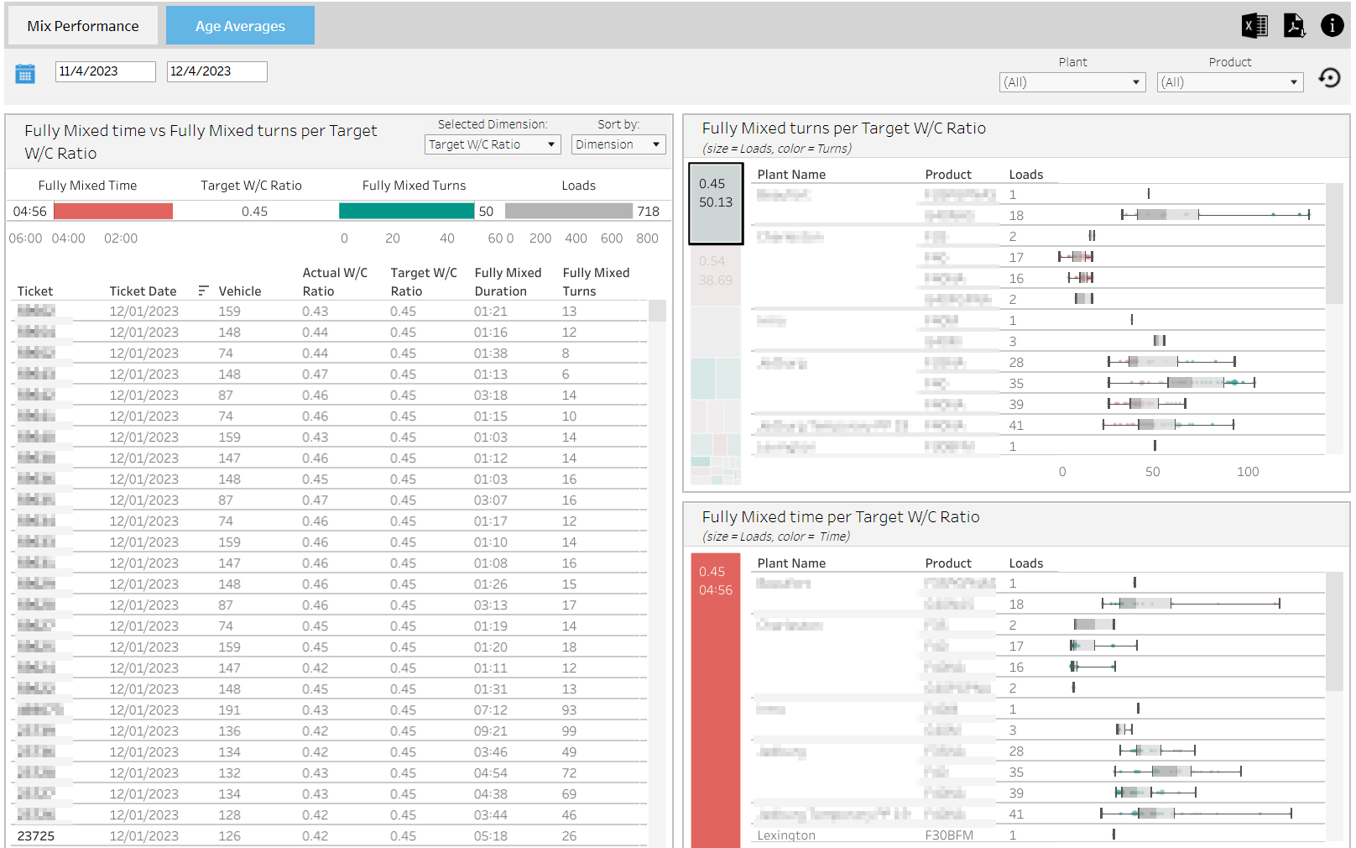This screenshot has height=848, width=1356.
Task: Open the information icon
Action: [x=1332, y=26]
